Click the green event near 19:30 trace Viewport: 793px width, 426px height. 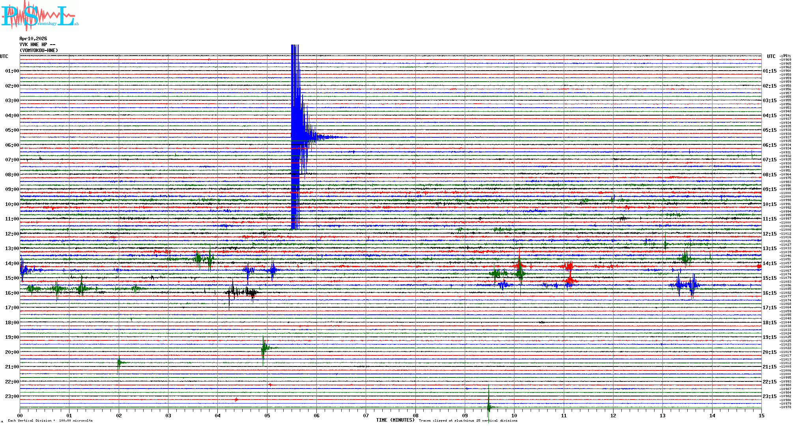(264, 348)
